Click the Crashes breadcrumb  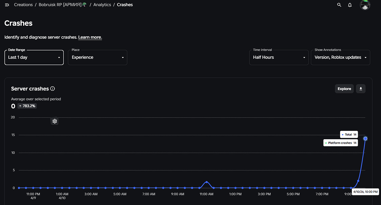click(125, 5)
